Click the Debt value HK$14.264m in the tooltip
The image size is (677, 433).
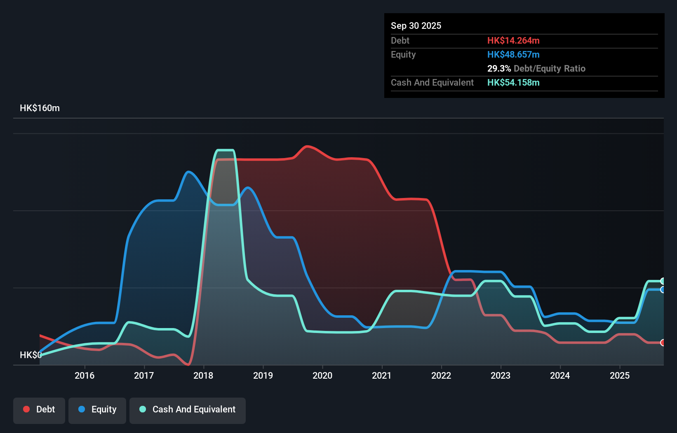(513, 40)
